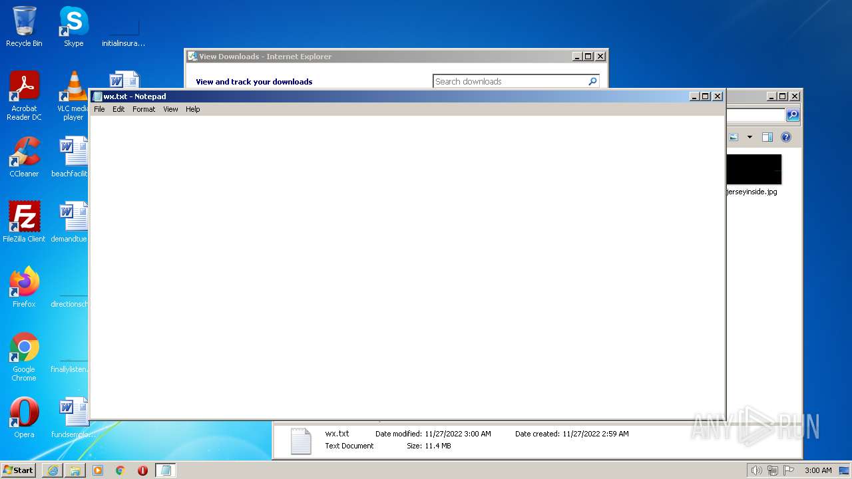This screenshot has width=852, height=479.
Task: Minimize the View Downloads window
Action: (577, 57)
